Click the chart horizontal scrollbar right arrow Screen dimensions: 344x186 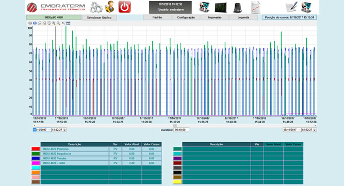[x=315, y=126]
